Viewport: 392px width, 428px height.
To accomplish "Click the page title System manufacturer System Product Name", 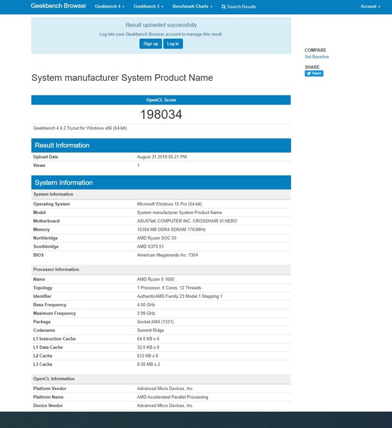I will point(122,78).
